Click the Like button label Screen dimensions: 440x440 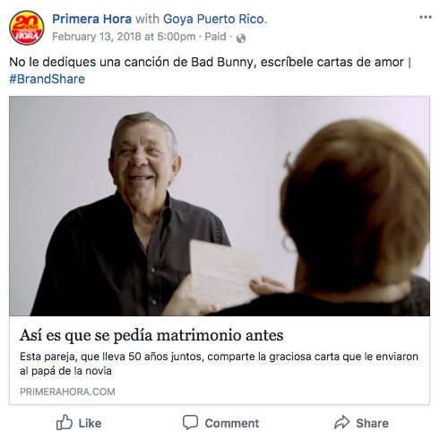point(90,423)
